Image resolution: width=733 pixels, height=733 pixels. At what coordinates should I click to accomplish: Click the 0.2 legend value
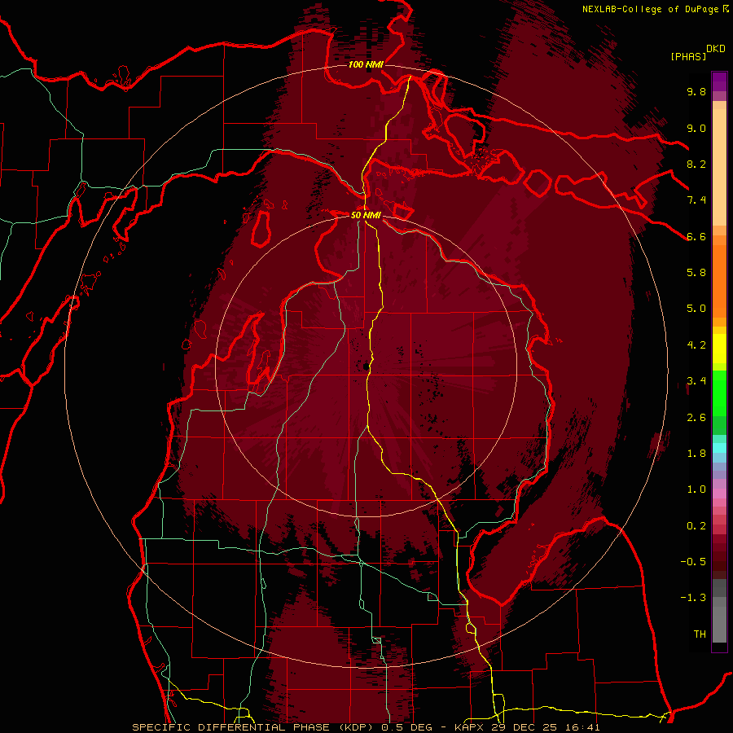click(696, 526)
